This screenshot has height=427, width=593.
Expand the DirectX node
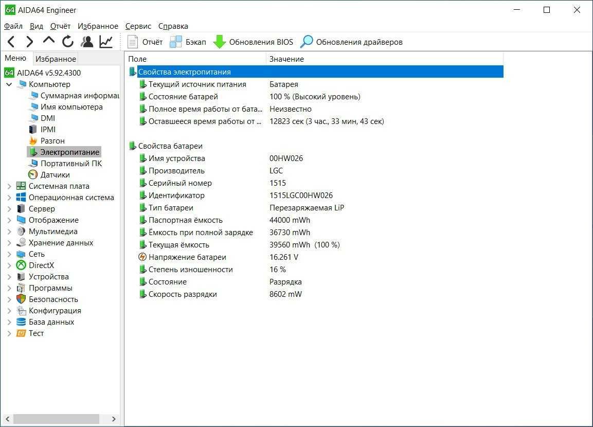coord(9,265)
